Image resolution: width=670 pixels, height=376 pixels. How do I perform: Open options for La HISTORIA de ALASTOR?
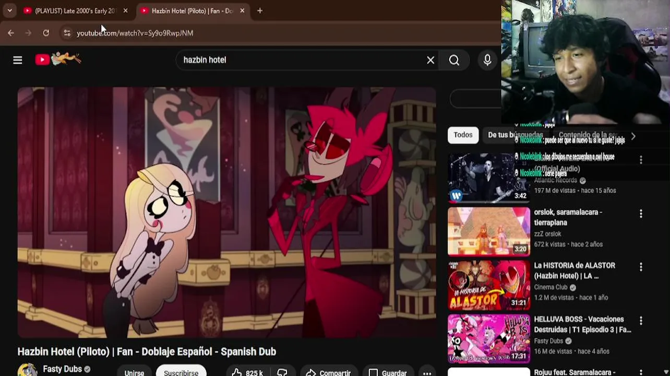(x=641, y=267)
